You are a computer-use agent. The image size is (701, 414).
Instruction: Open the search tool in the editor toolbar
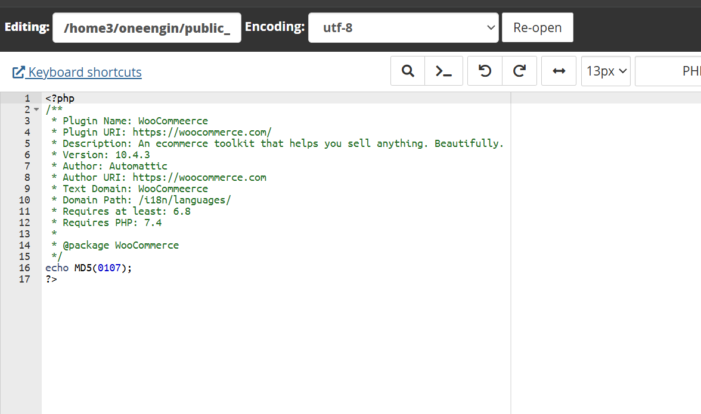tap(408, 71)
